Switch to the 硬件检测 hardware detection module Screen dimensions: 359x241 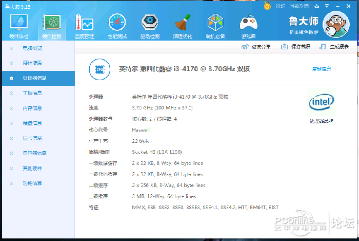[x=52, y=26]
